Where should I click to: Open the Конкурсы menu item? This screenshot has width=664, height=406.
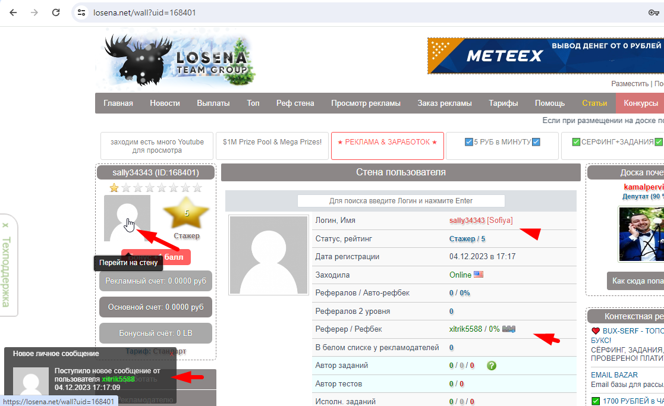pyautogui.click(x=640, y=103)
